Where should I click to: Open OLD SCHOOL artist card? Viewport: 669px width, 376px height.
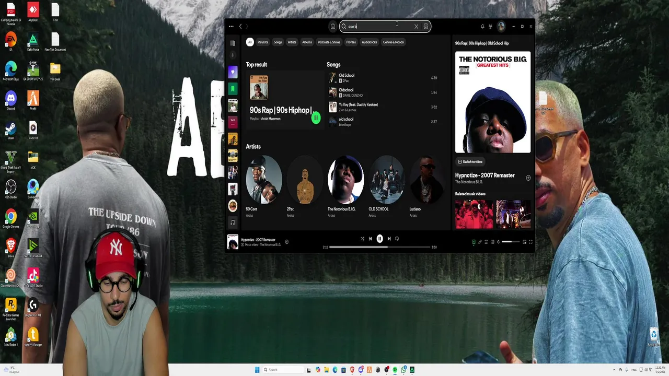(386, 186)
